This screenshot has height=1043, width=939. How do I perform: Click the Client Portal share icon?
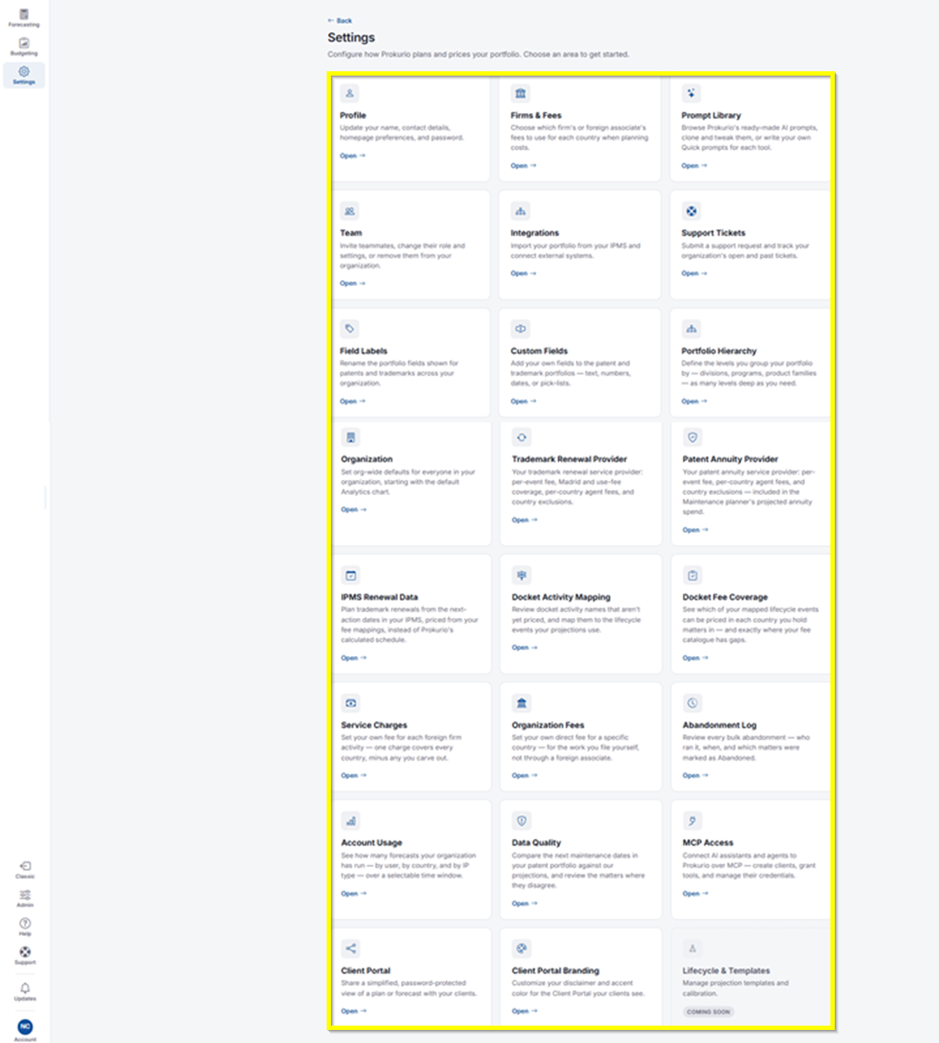point(351,948)
